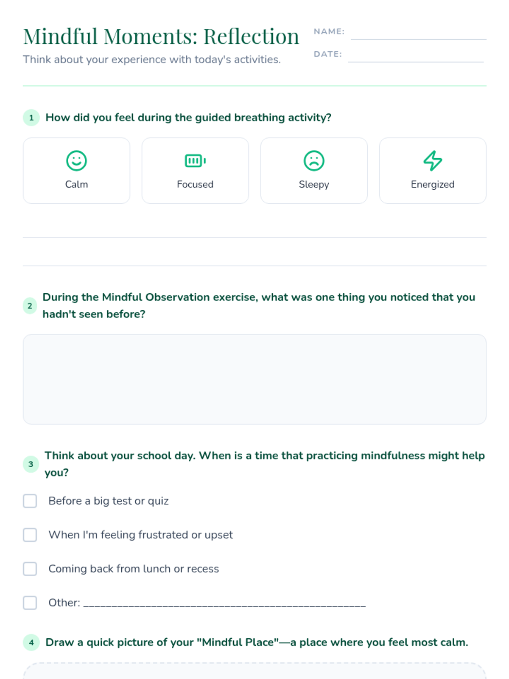Image resolution: width=509 pixels, height=679 pixels.
Task: Choose the Sleepy feeling label
Action: point(314,185)
